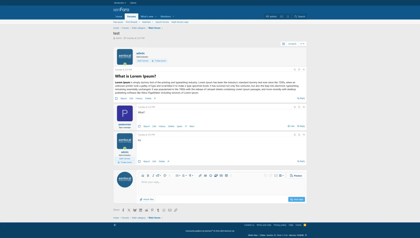Viewport: 420px width, 238px height.
Task: Open the smilies picker in editor
Action: click(x=211, y=176)
